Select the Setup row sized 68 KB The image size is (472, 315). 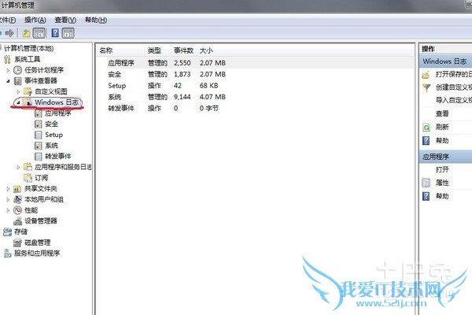click(256, 86)
